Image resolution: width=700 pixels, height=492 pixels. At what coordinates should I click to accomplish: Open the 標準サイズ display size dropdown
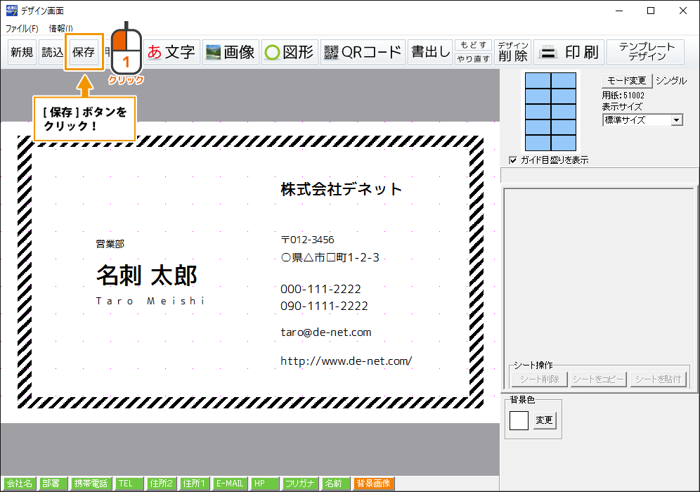pyautogui.click(x=642, y=120)
